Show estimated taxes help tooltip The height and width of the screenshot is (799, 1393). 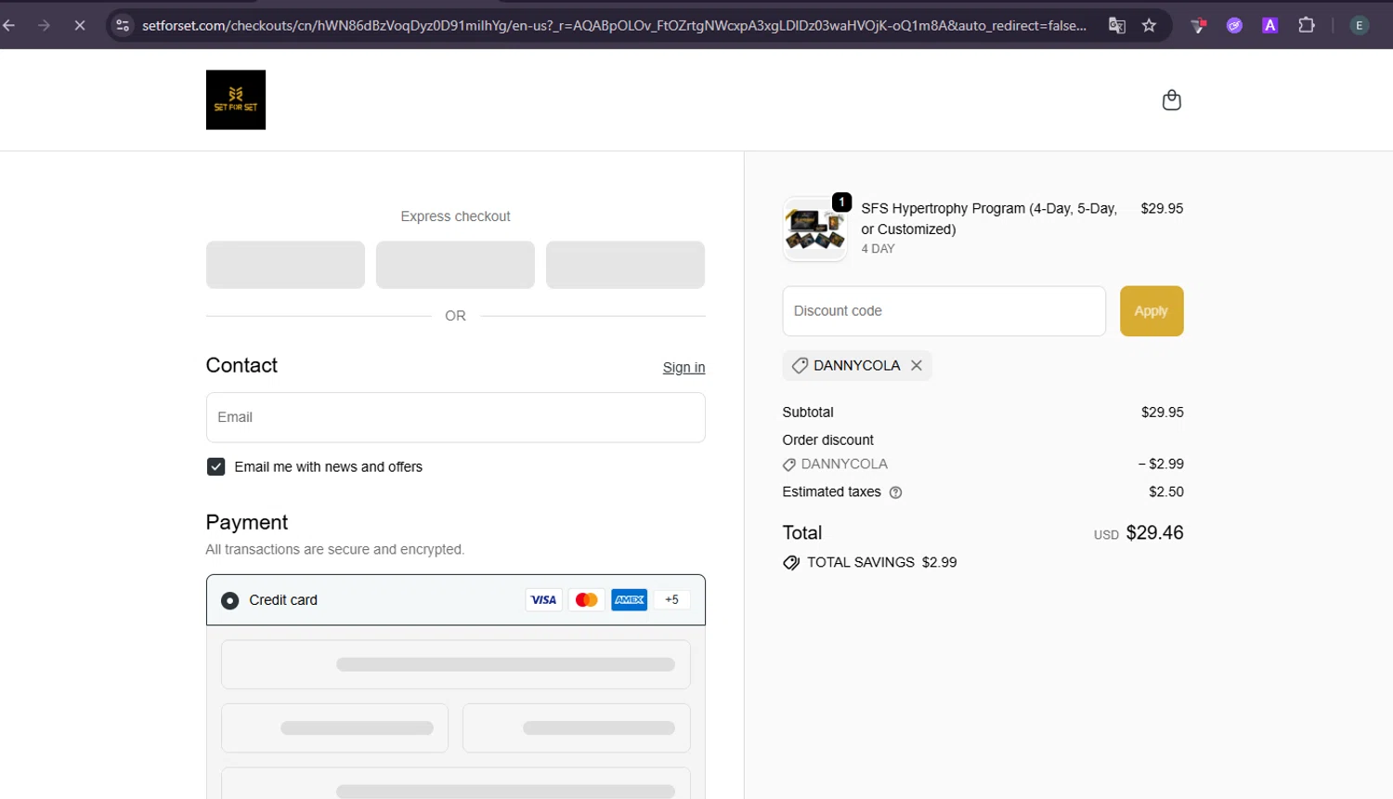pyautogui.click(x=895, y=492)
